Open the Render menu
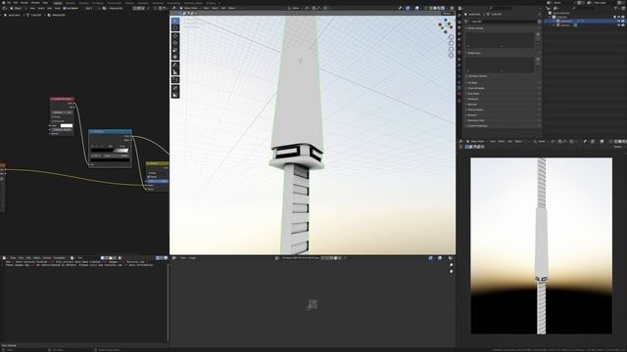 24,3
